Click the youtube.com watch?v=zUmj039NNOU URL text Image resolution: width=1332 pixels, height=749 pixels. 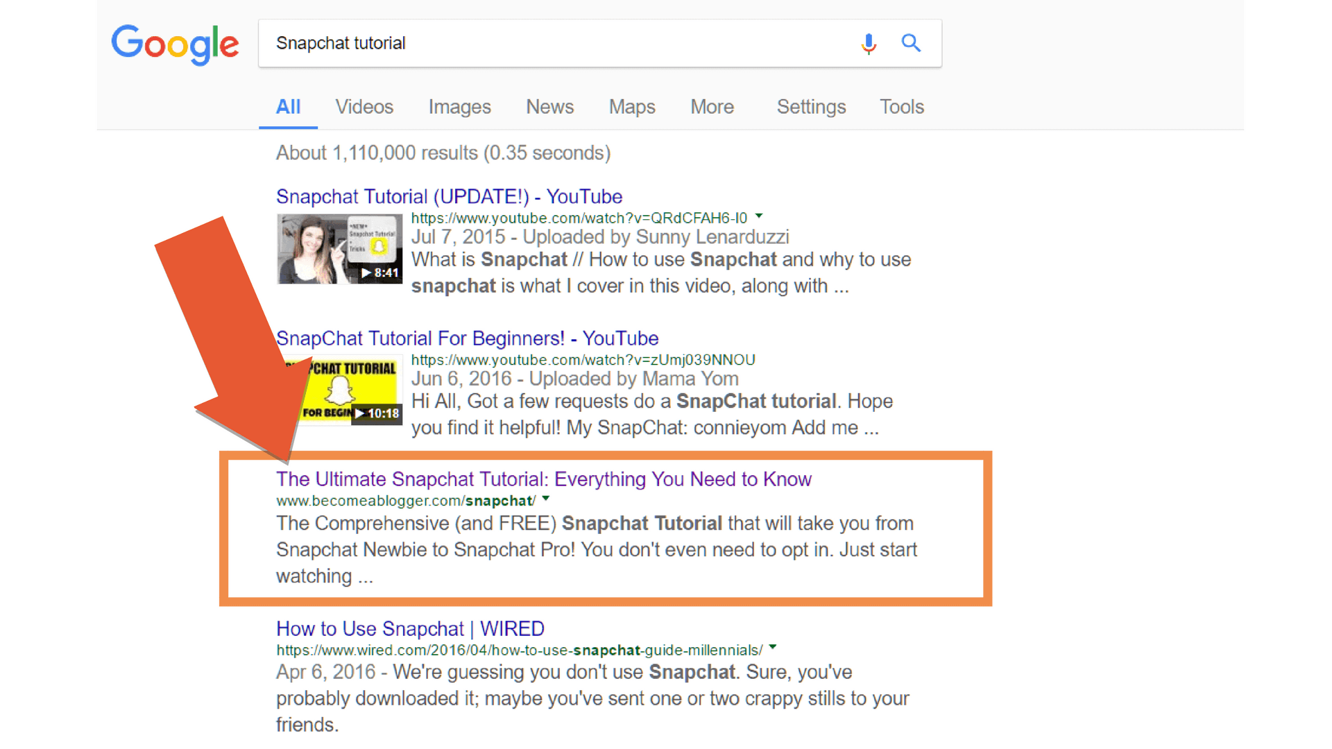[x=583, y=360]
